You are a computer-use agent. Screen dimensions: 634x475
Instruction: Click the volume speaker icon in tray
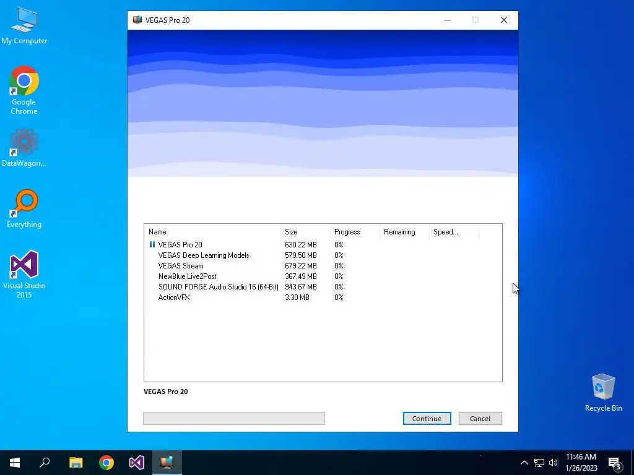click(x=554, y=463)
